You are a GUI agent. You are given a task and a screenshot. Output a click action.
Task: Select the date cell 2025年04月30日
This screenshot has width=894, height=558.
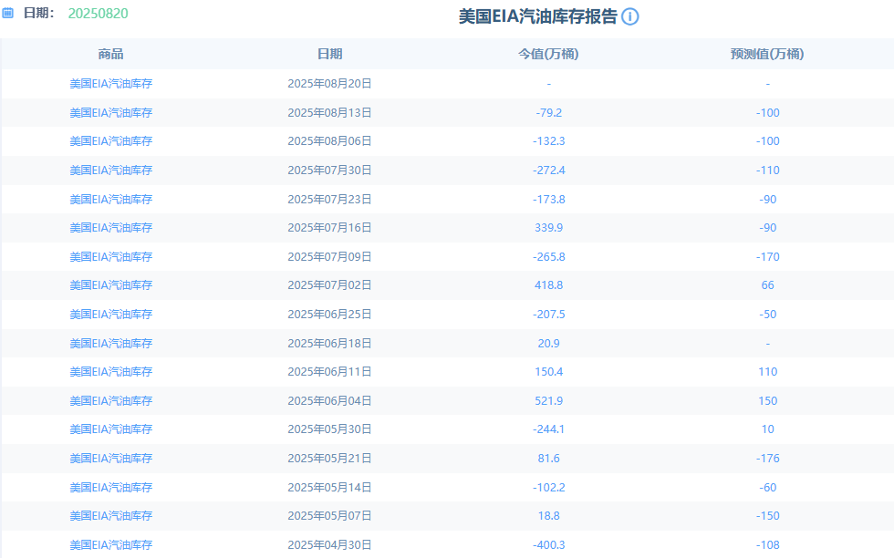(x=329, y=545)
